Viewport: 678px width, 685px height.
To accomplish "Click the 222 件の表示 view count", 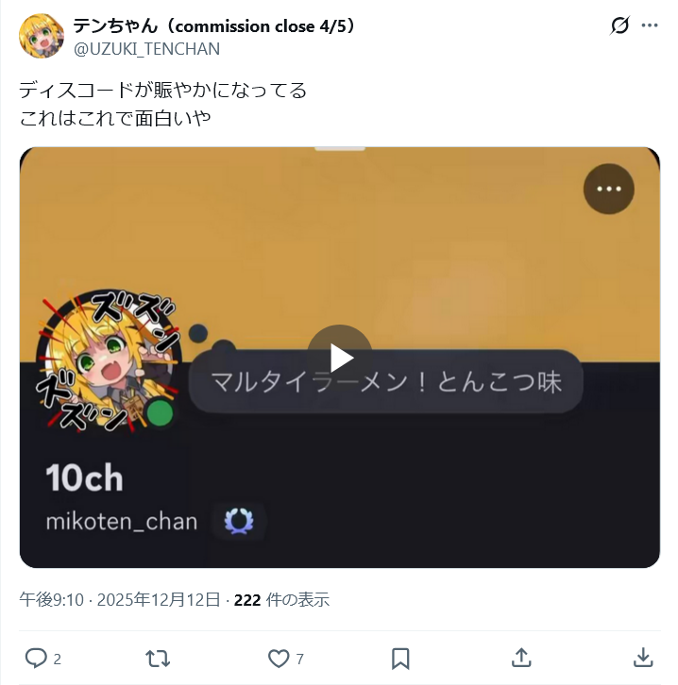I will (x=281, y=599).
